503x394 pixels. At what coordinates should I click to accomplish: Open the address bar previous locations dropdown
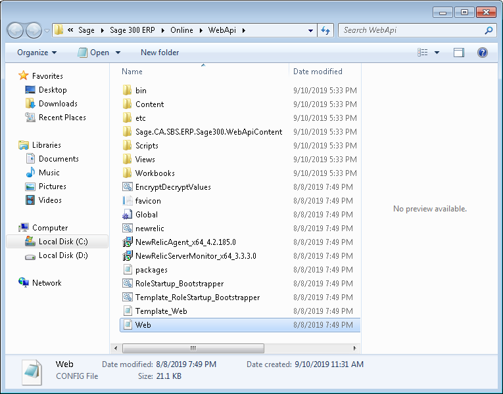(310, 30)
